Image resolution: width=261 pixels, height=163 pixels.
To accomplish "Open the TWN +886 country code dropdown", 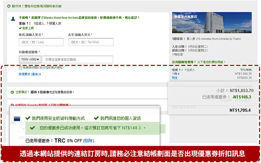I will 30,59.
